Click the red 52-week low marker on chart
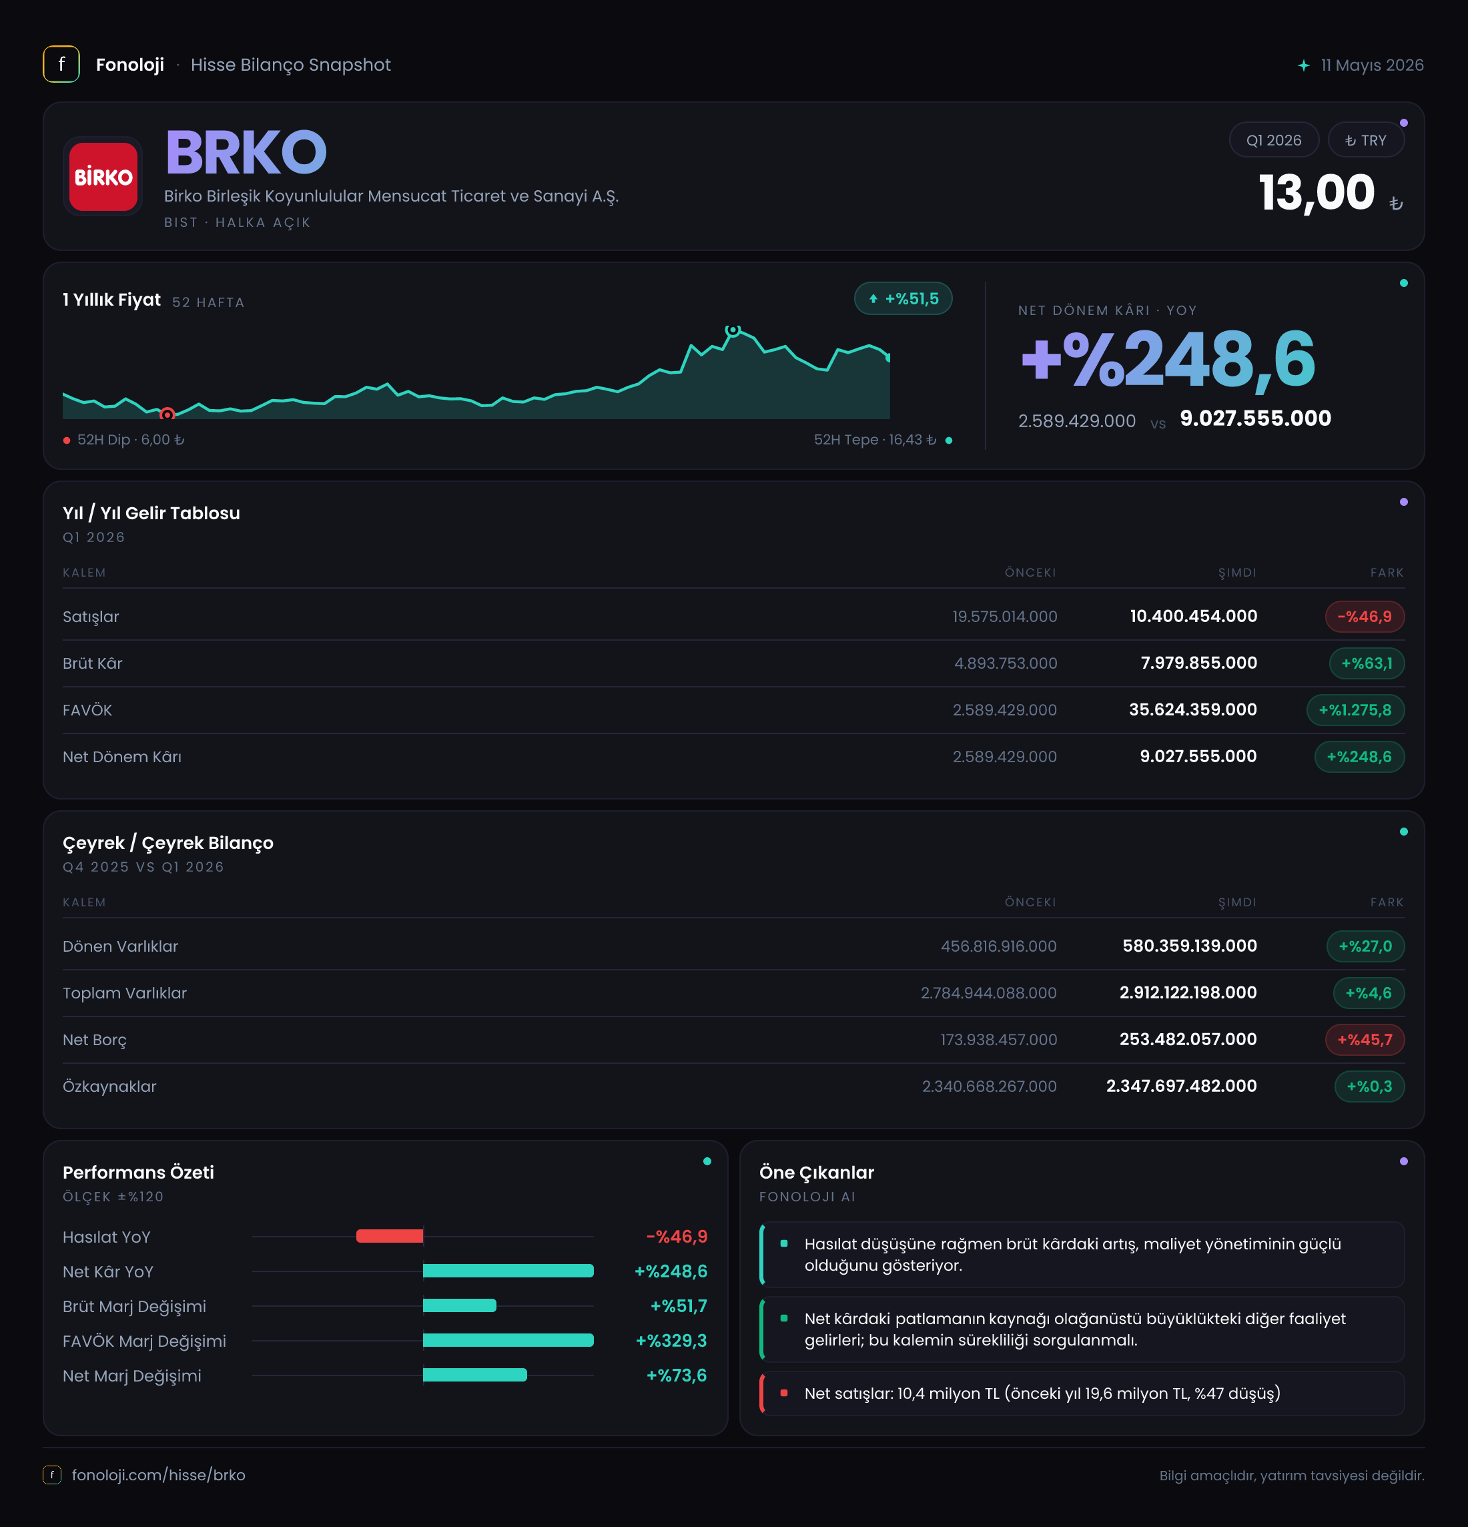This screenshot has height=1527, width=1468. click(167, 414)
